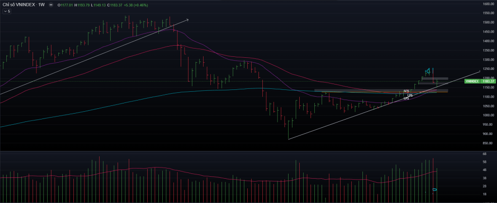
Task: Click the arrowhead of the upper-left trendline
Action: click(x=187, y=20)
